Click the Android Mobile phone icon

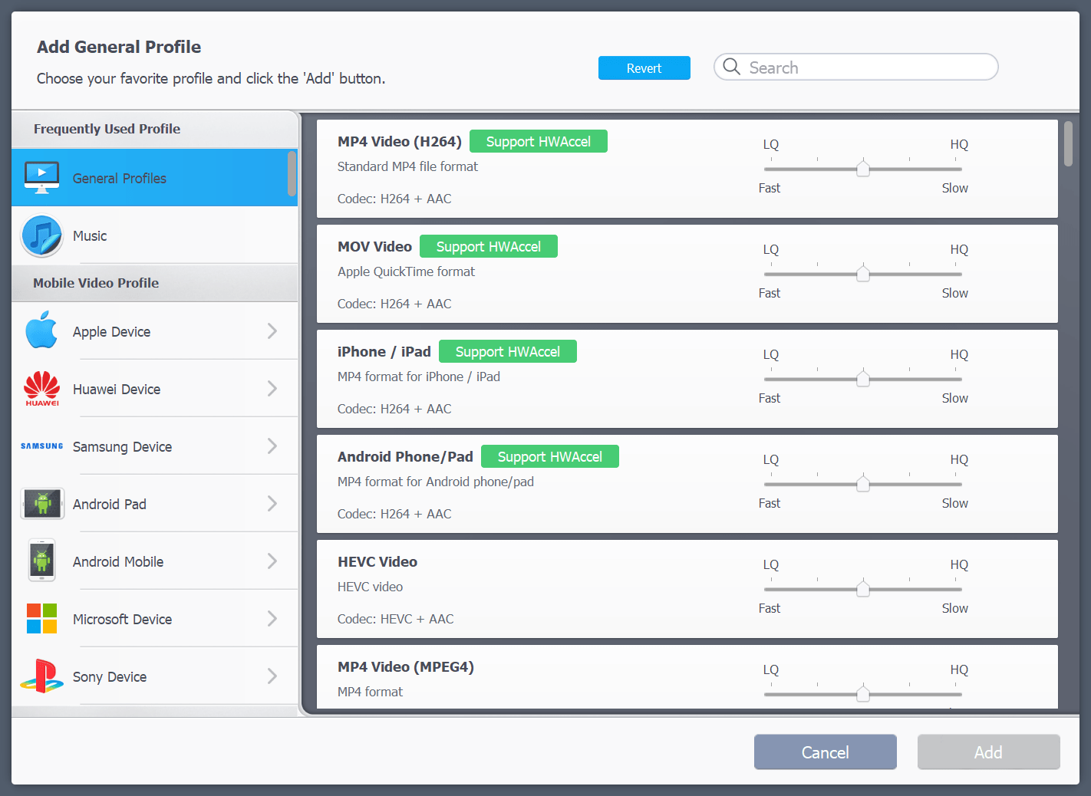coord(41,561)
